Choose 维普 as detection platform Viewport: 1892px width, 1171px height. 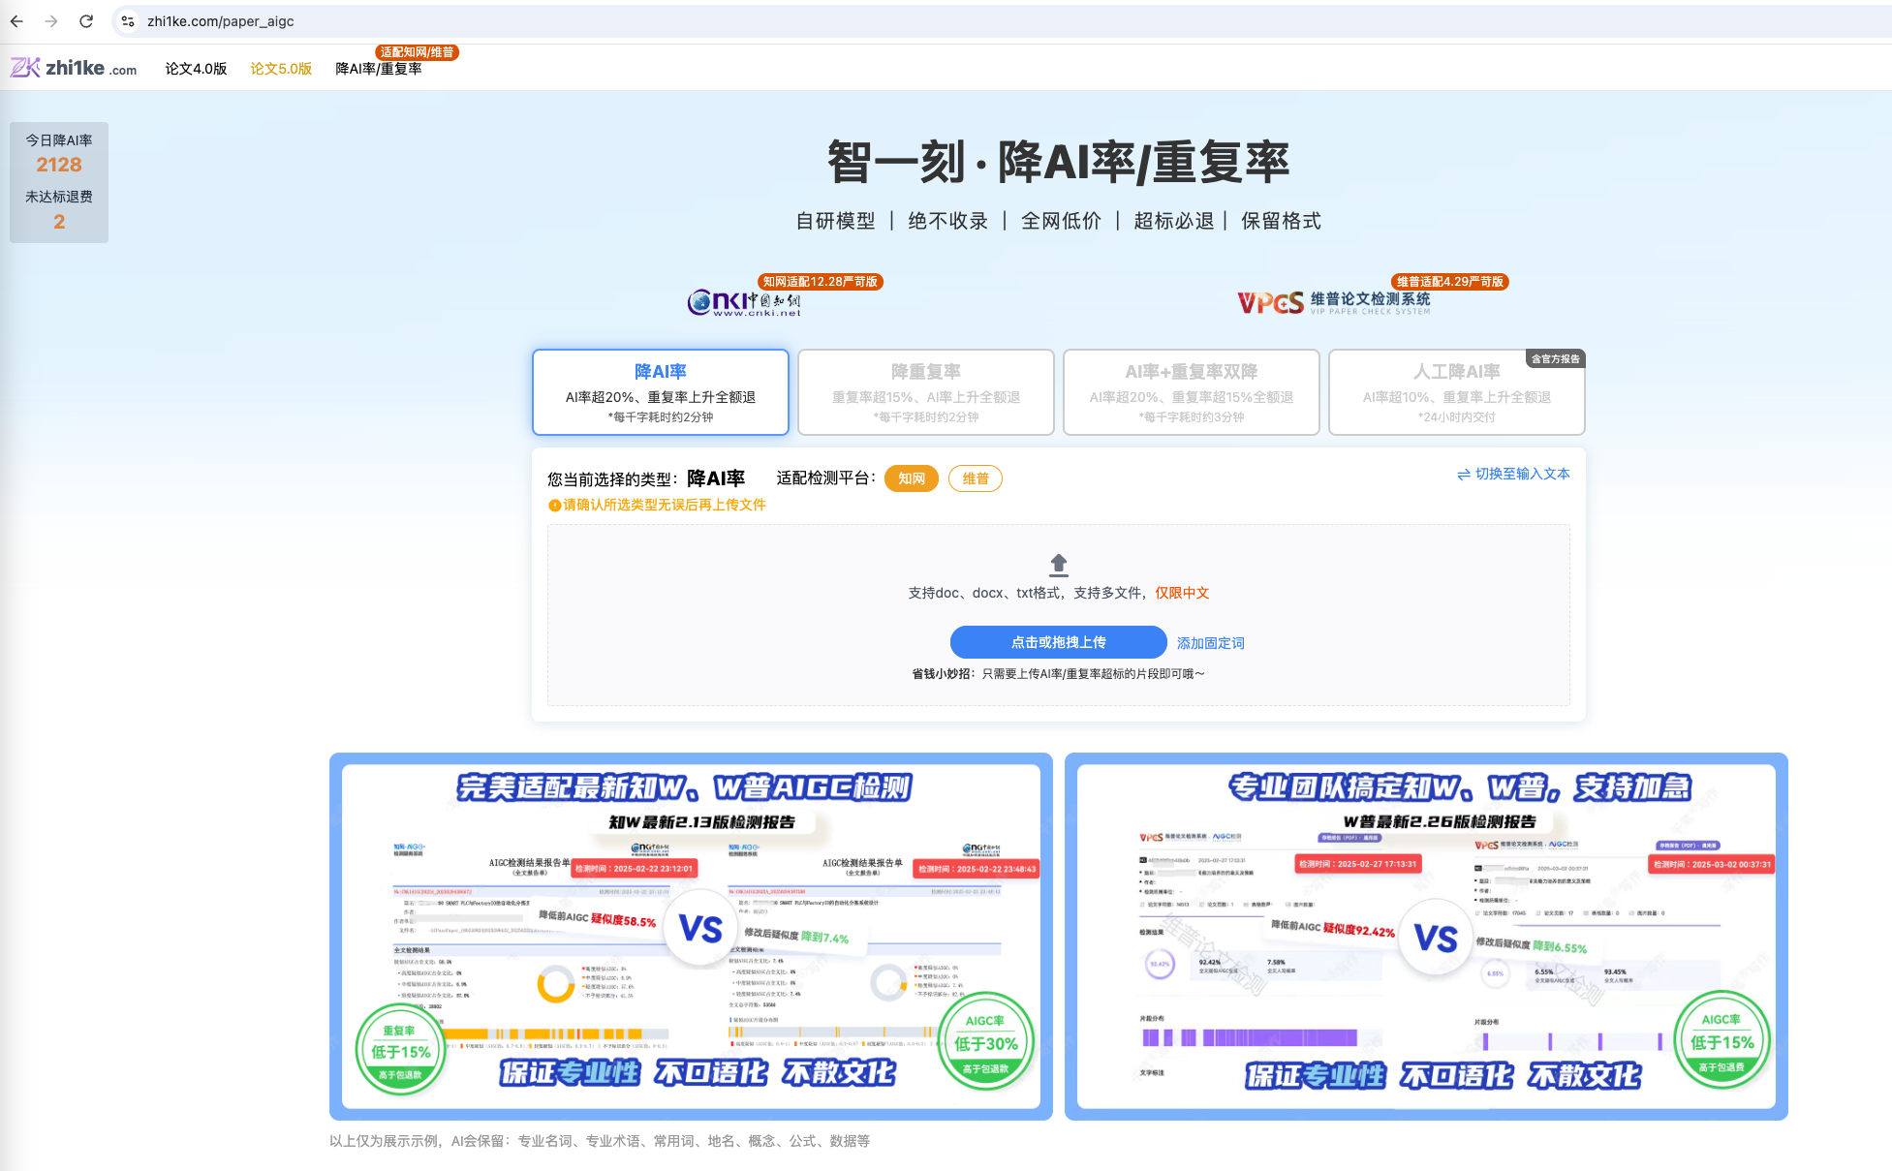(x=976, y=478)
